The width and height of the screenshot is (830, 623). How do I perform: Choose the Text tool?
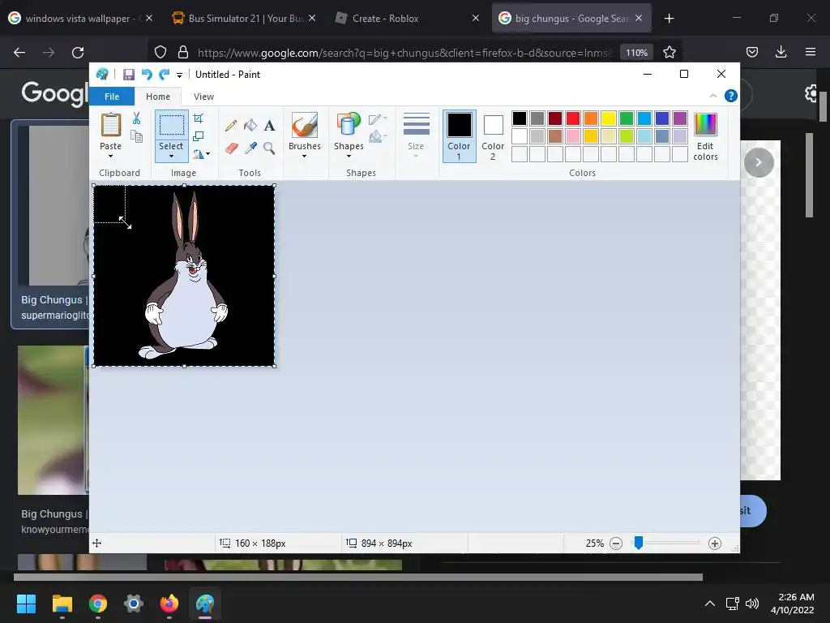click(269, 126)
